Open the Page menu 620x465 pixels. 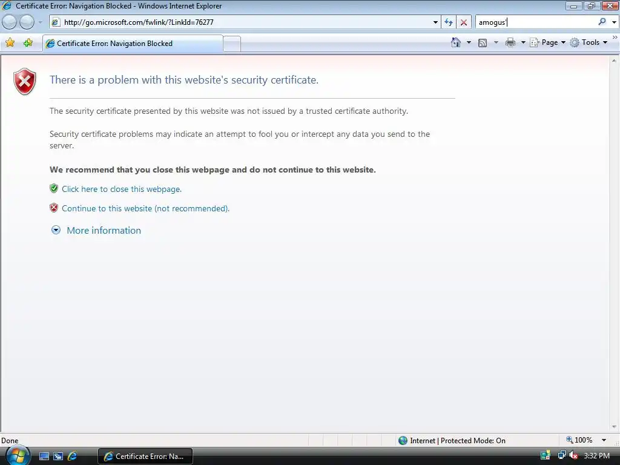pyautogui.click(x=547, y=42)
